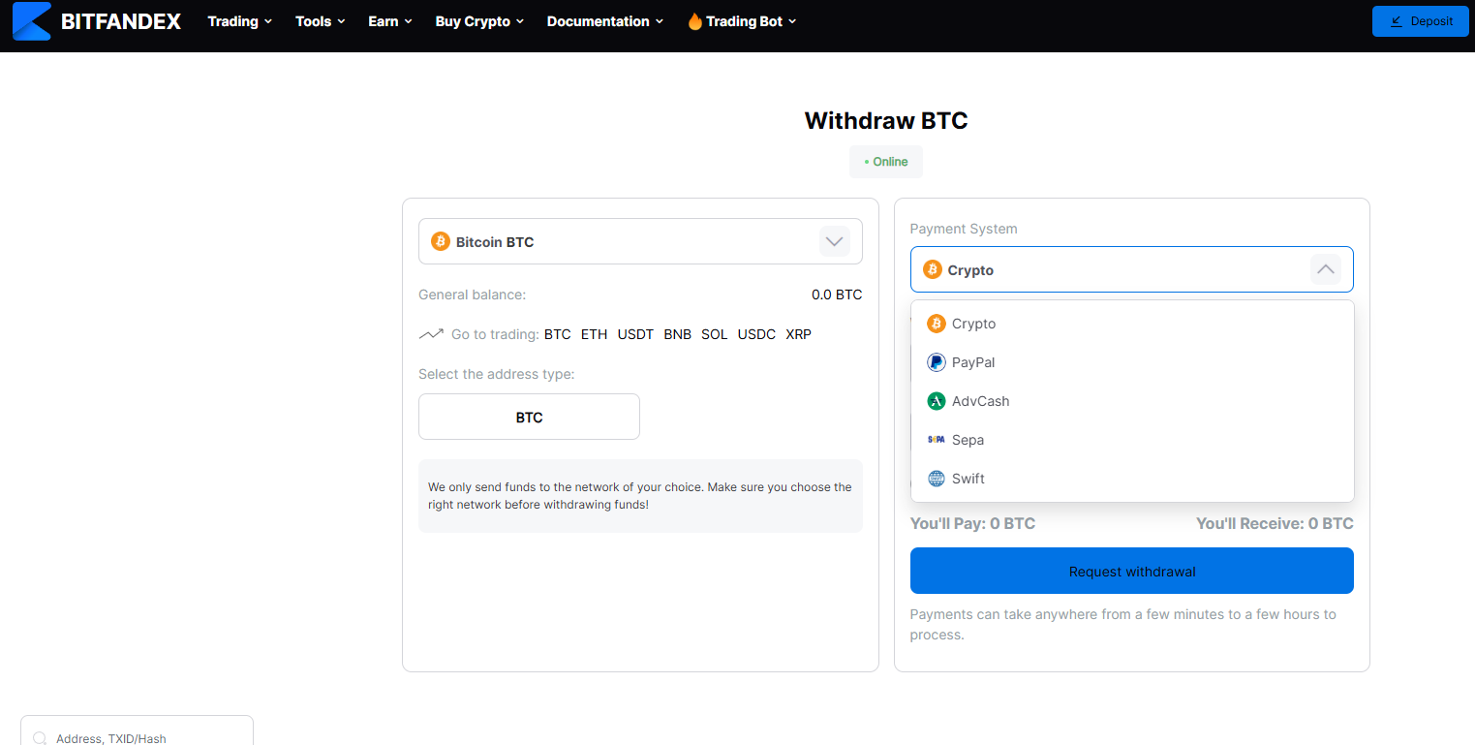Go to BNB trading link
The width and height of the screenshot is (1475, 745).
tap(678, 334)
